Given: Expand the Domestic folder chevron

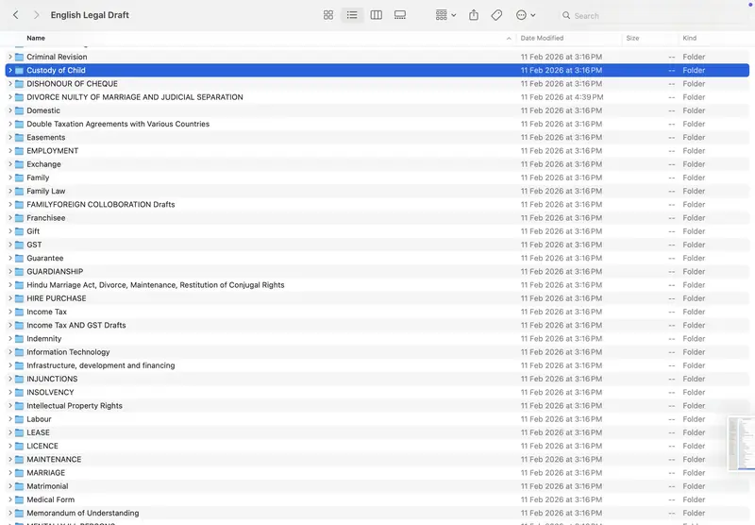Looking at the screenshot, I should 10,110.
